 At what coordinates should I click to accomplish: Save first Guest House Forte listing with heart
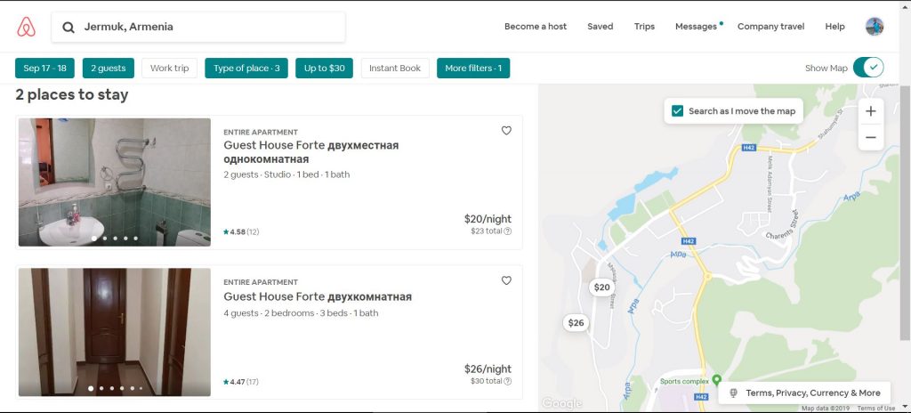506,131
